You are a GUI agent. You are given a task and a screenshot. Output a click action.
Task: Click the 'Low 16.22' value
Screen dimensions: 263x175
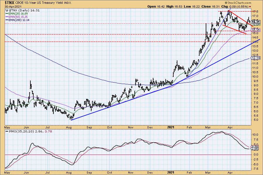[192, 6]
